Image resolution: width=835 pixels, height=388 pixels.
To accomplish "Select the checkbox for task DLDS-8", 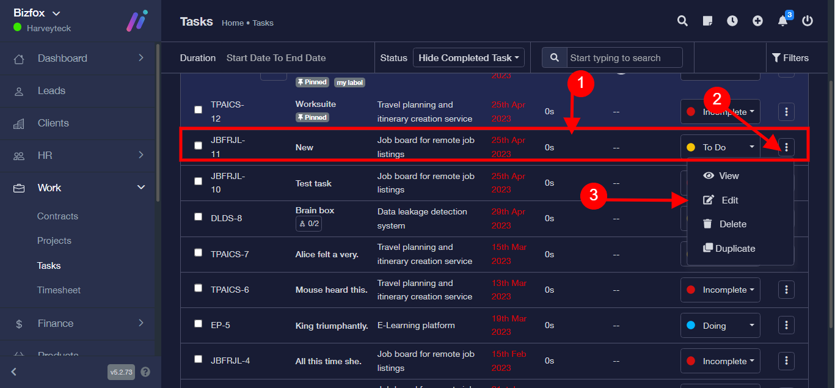I will (198, 217).
